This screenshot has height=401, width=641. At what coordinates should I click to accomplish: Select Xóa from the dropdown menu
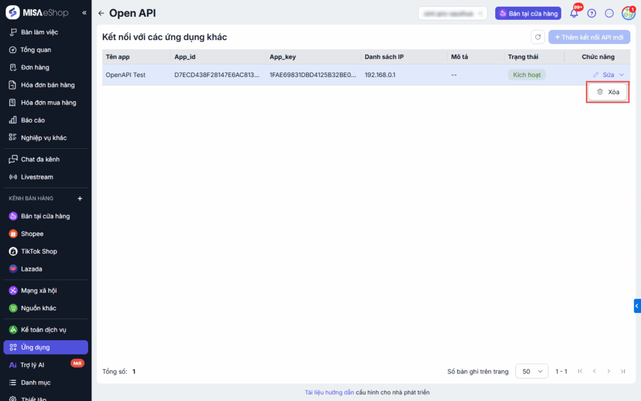coord(608,92)
